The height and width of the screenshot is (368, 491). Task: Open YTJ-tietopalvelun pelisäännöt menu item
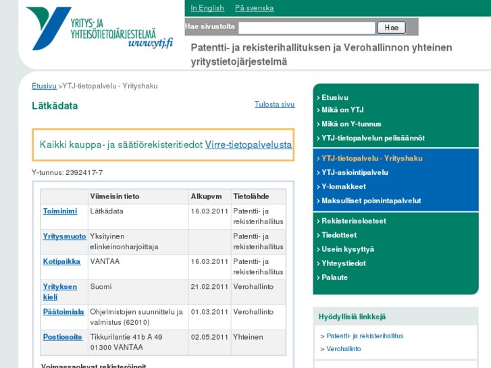point(373,138)
